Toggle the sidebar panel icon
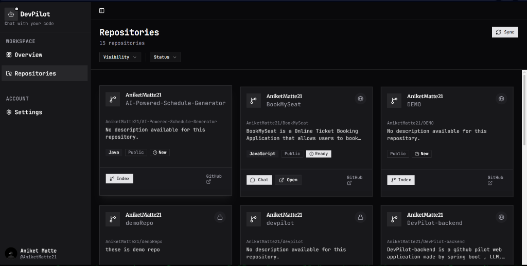The width and height of the screenshot is (527, 266). coord(102,11)
